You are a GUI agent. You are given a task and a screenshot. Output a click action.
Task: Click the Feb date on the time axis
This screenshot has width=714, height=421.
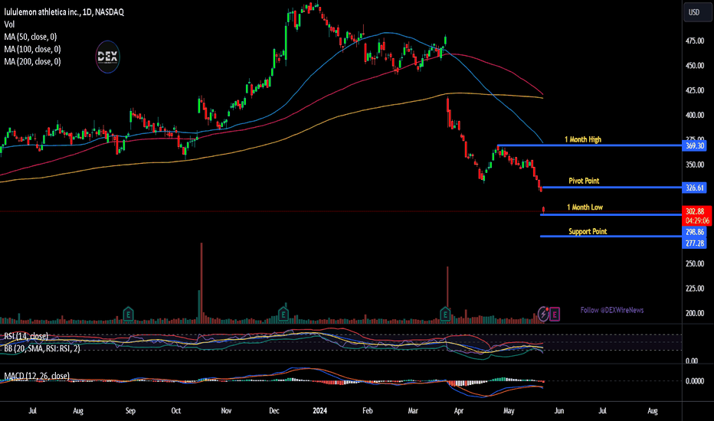click(368, 411)
